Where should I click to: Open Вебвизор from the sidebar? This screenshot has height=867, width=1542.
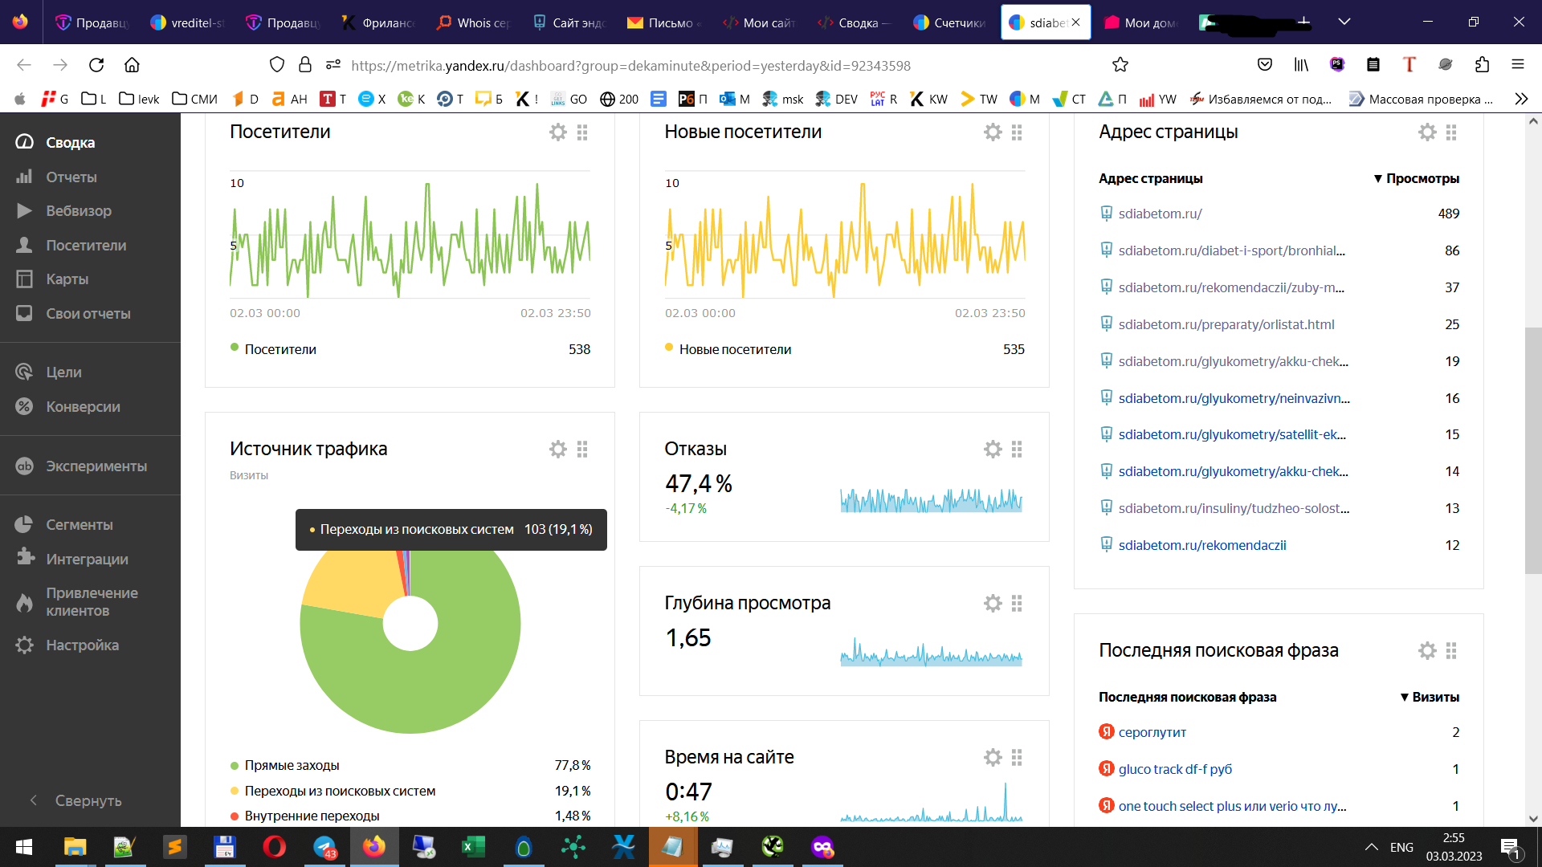pos(78,211)
